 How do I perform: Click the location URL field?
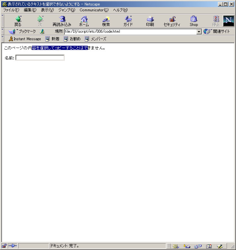coord(130,31)
